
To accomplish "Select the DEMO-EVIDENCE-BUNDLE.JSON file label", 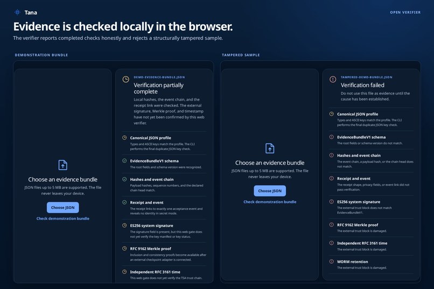I will coord(159,77).
